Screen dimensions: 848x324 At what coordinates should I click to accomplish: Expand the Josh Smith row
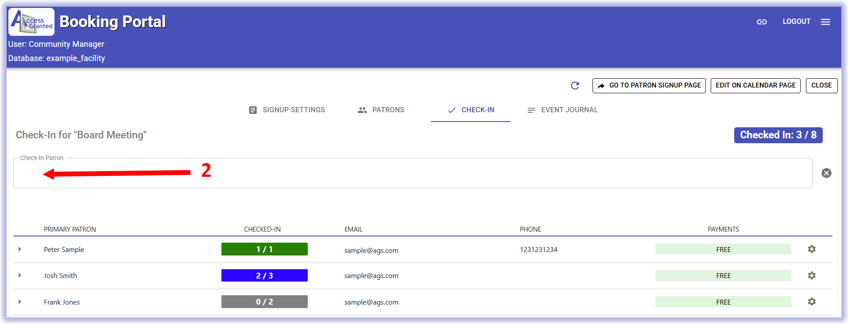tap(20, 275)
